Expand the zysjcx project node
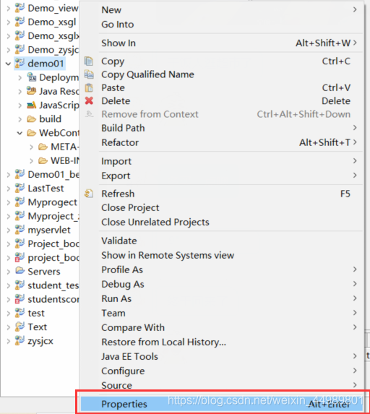 click(9, 341)
